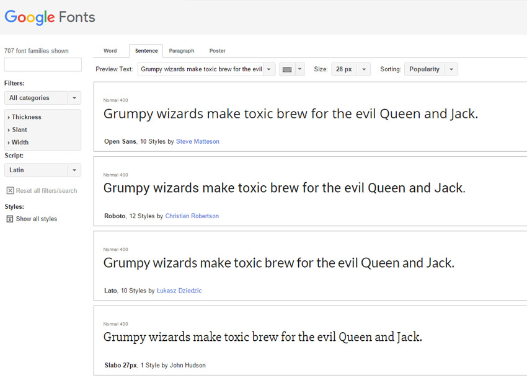The width and height of the screenshot is (527, 378).
Task: Click the font search input field
Action: [x=43, y=64]
